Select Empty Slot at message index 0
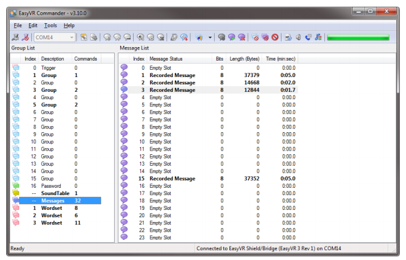This screenshot has height=260, width=406. pyautogui.click(x=209, y=68)
